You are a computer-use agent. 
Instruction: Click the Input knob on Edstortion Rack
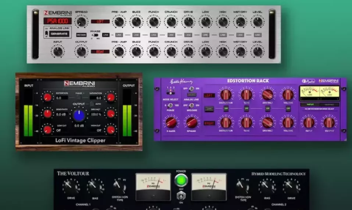tap(309, 122)
